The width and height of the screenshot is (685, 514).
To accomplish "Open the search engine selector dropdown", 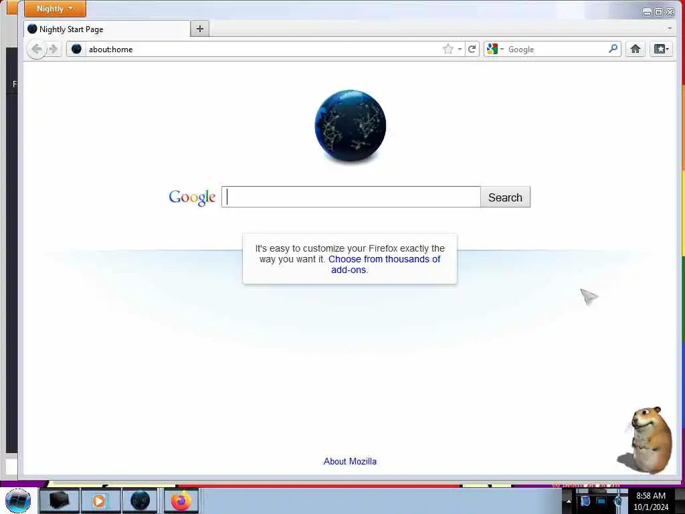I will tap(496, 49).
